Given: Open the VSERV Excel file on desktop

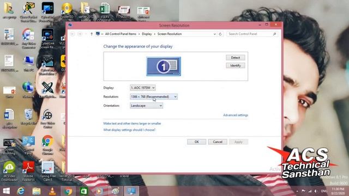Looking at the screenshot, I should coord(105,12).
